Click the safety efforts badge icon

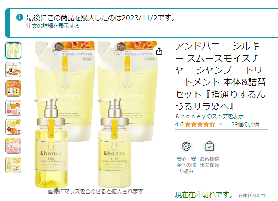coord(186,146)
